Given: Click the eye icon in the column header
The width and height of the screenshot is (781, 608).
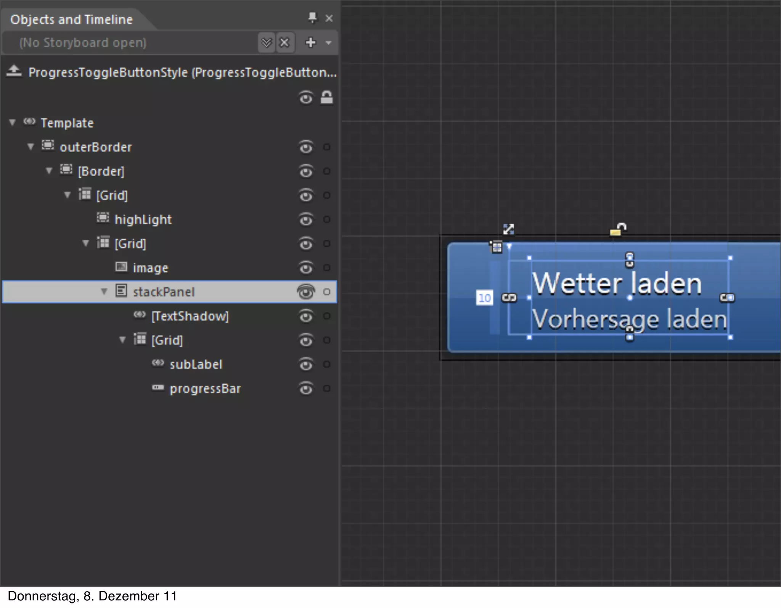Looking at the screenshot, I should (x=305, y=98).
